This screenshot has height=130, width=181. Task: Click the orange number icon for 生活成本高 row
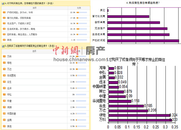4,29
